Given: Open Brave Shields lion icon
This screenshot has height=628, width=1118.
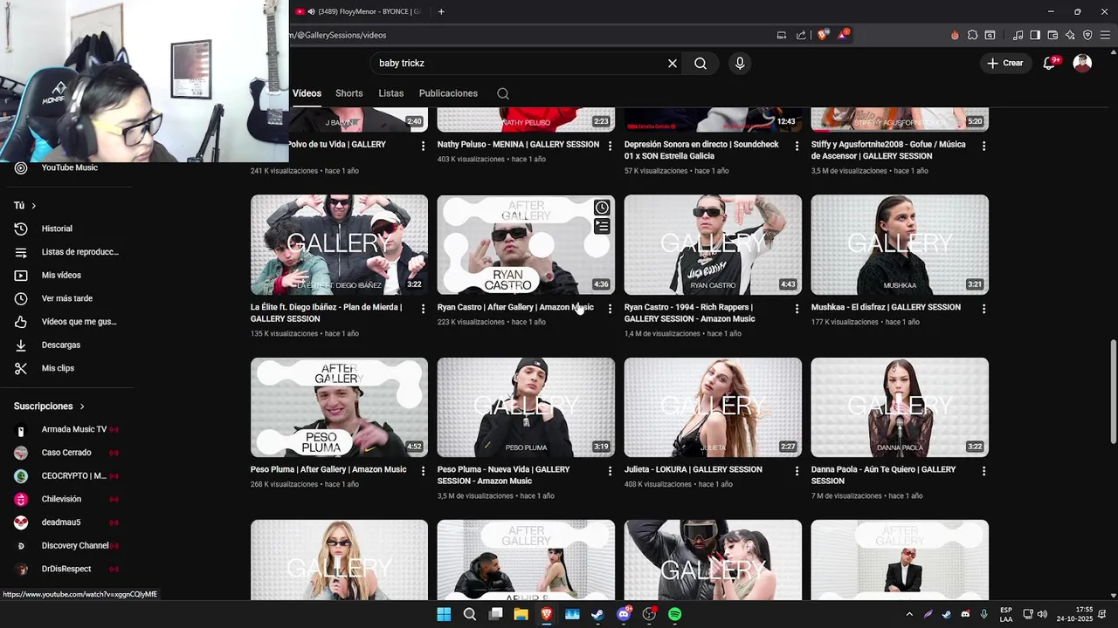Looking at the screenshot, I should (822, 35).
